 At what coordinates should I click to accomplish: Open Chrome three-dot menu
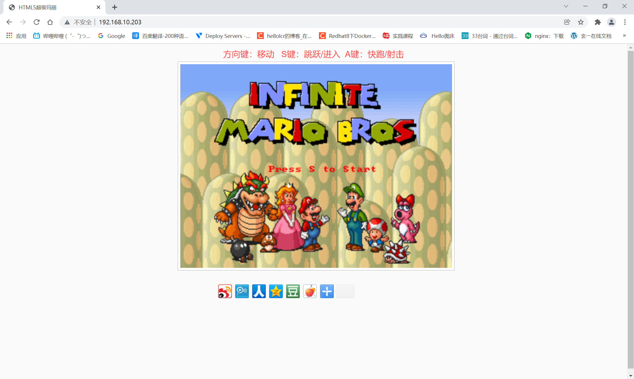pos(625,22)
